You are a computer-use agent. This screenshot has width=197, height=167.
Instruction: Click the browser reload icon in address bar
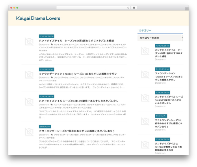point(128,8)
